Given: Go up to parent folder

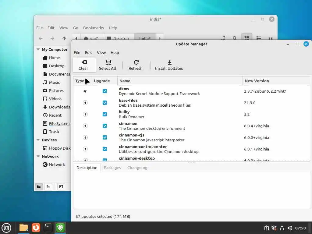Looking at the screenshot, I should 64,38.
